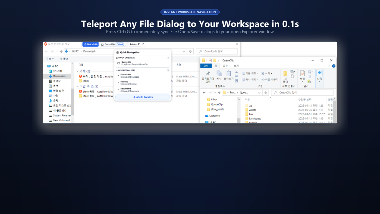Open 속성 properties in the ribbon

click(x=302, y=76)
